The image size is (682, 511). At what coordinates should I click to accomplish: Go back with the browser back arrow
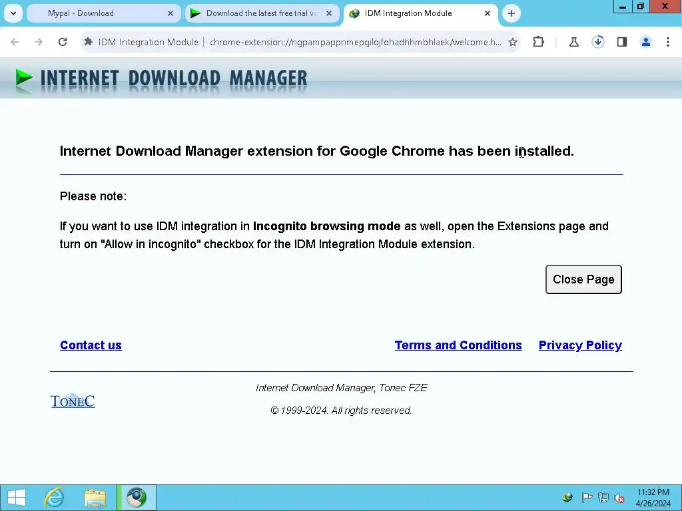[15, 42]
